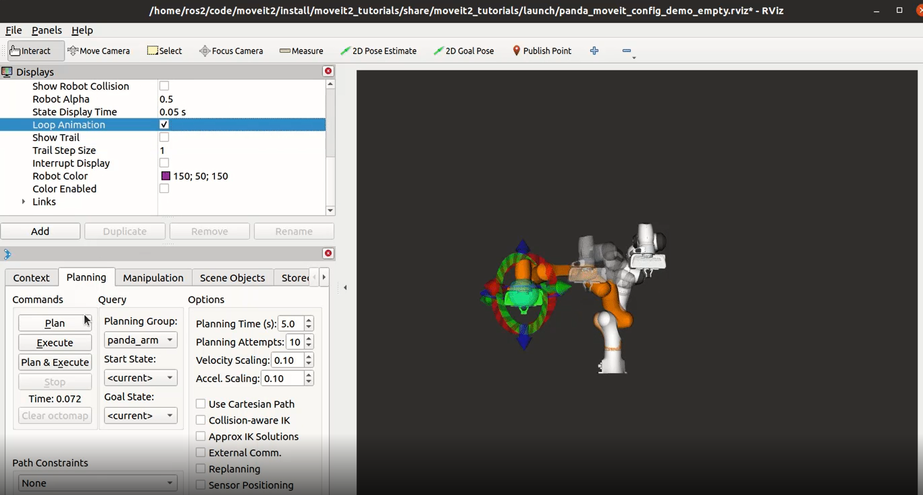Switch to the Scene Objects tab
The height and width of the screenshot is (495, 923).
coord(232,278)
